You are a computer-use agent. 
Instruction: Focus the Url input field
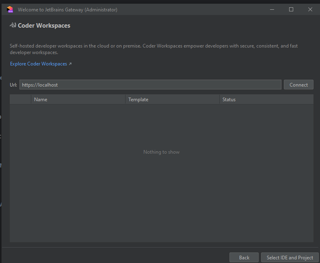pos(150,85)
